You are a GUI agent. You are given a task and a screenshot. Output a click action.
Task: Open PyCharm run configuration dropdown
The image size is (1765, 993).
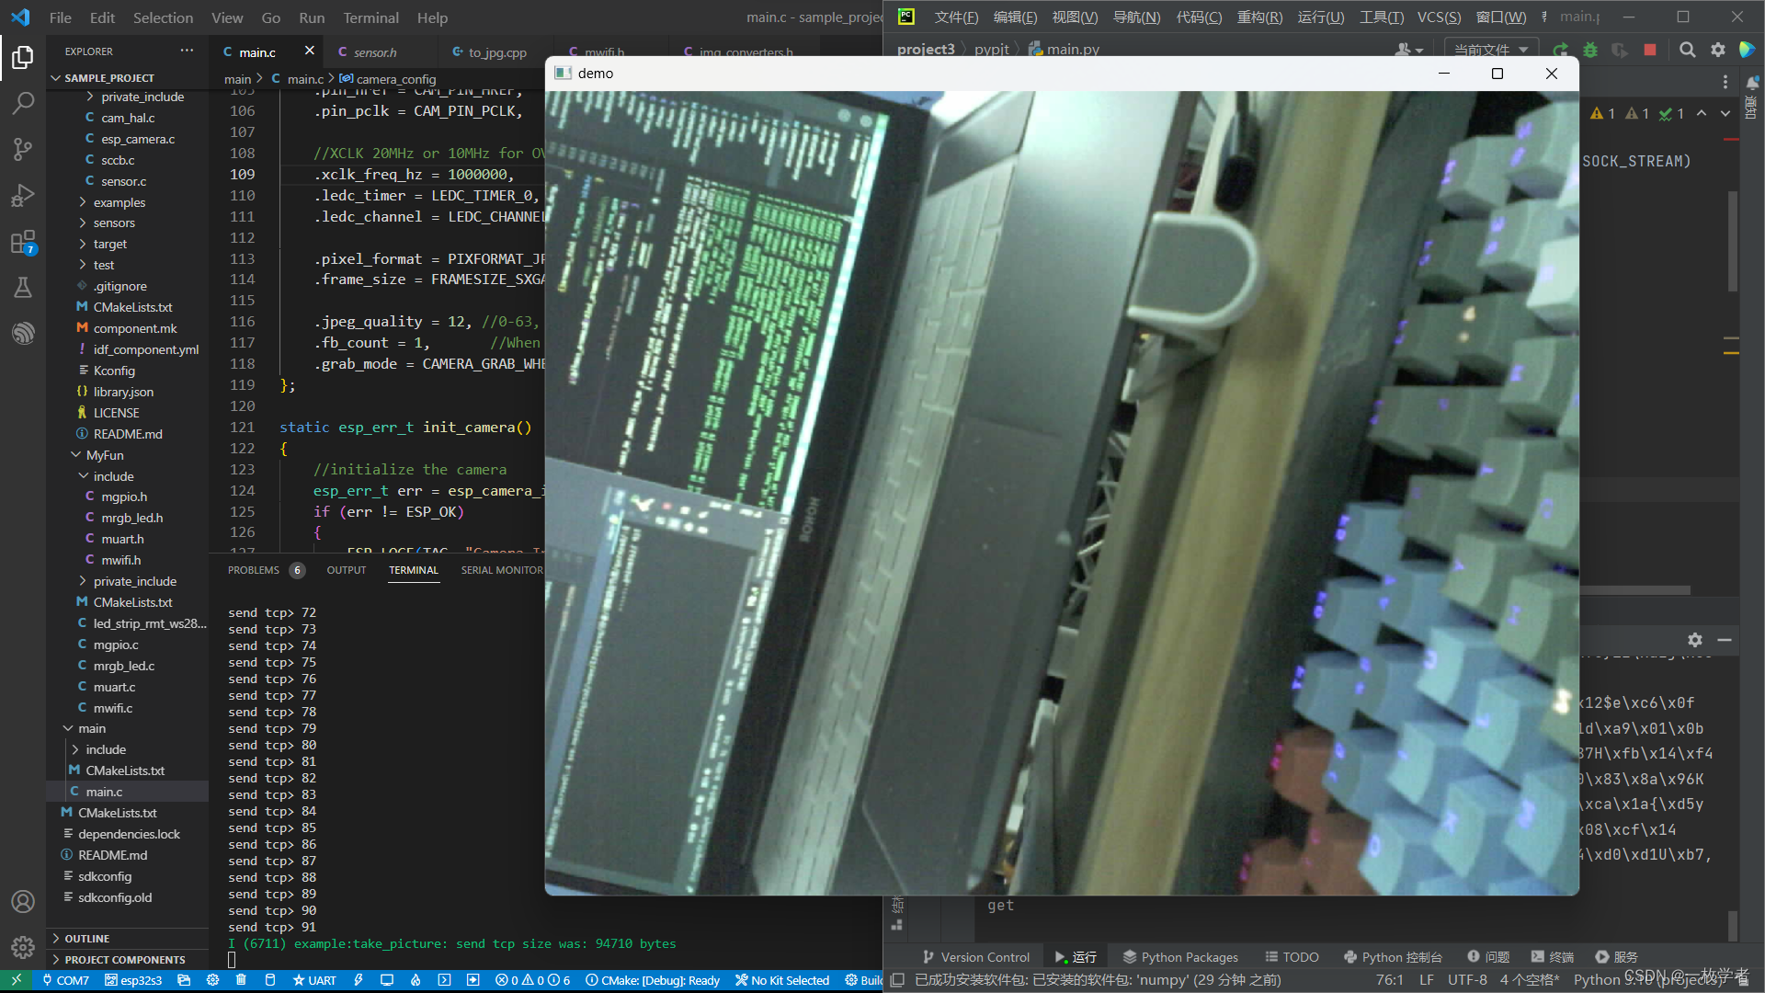(x=1491, y=50)
